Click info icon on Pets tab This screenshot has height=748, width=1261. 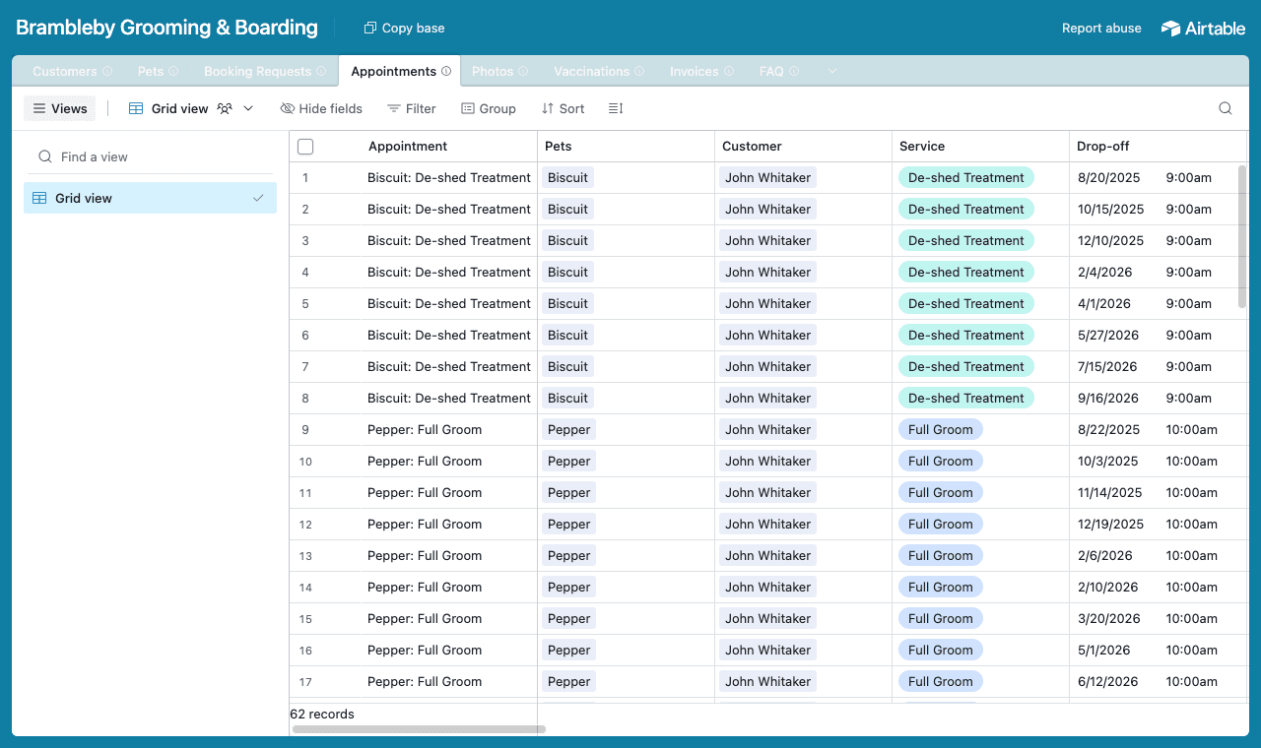pos(173,72)
